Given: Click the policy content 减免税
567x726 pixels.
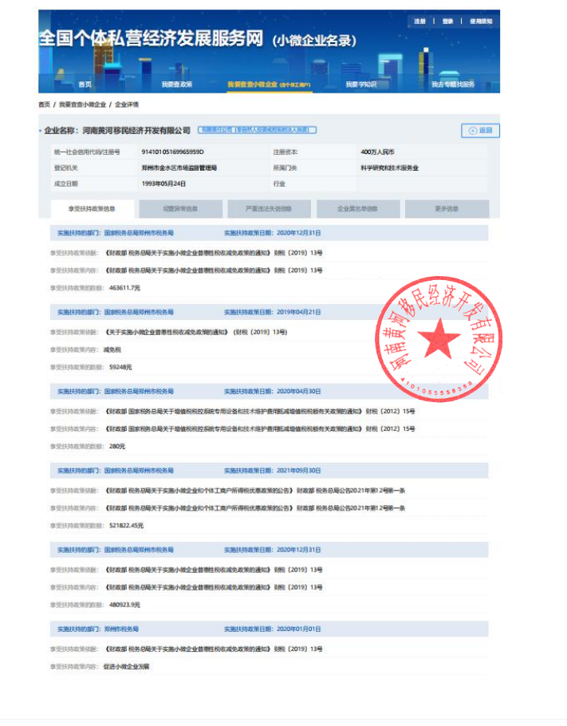Looking at the screenshot, I should click(x=112, y=349).
